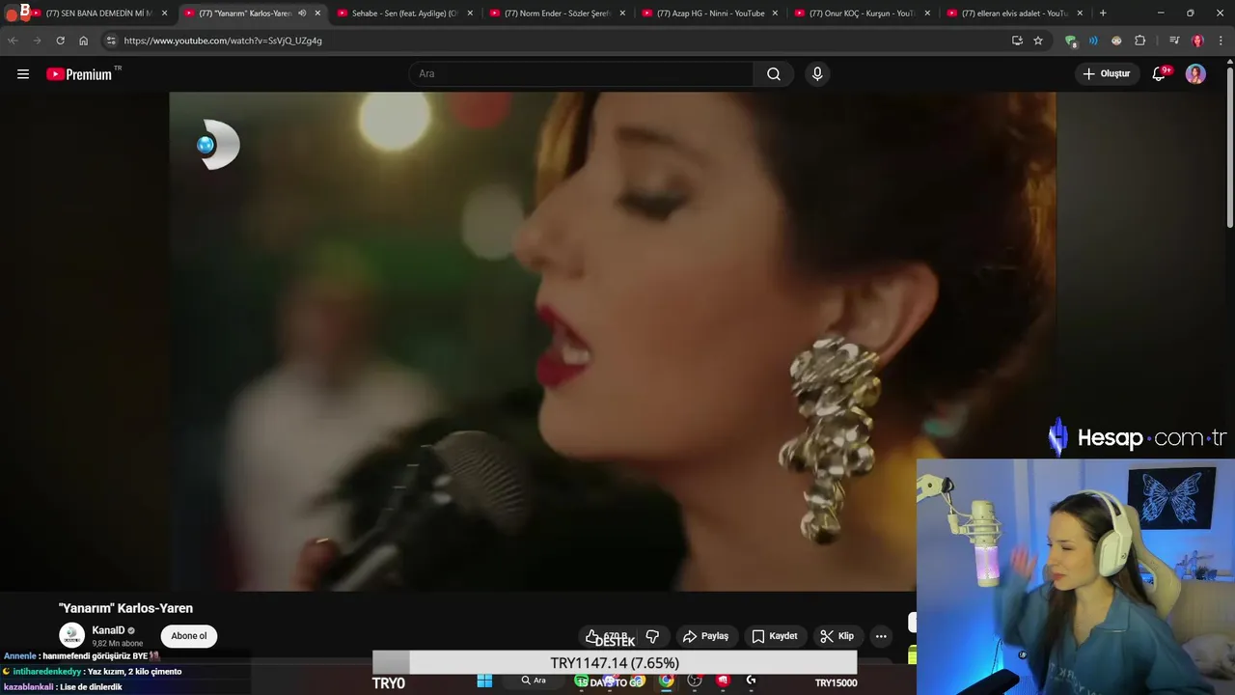Switch to Sehabe - Sen tab

click(404, 14)
